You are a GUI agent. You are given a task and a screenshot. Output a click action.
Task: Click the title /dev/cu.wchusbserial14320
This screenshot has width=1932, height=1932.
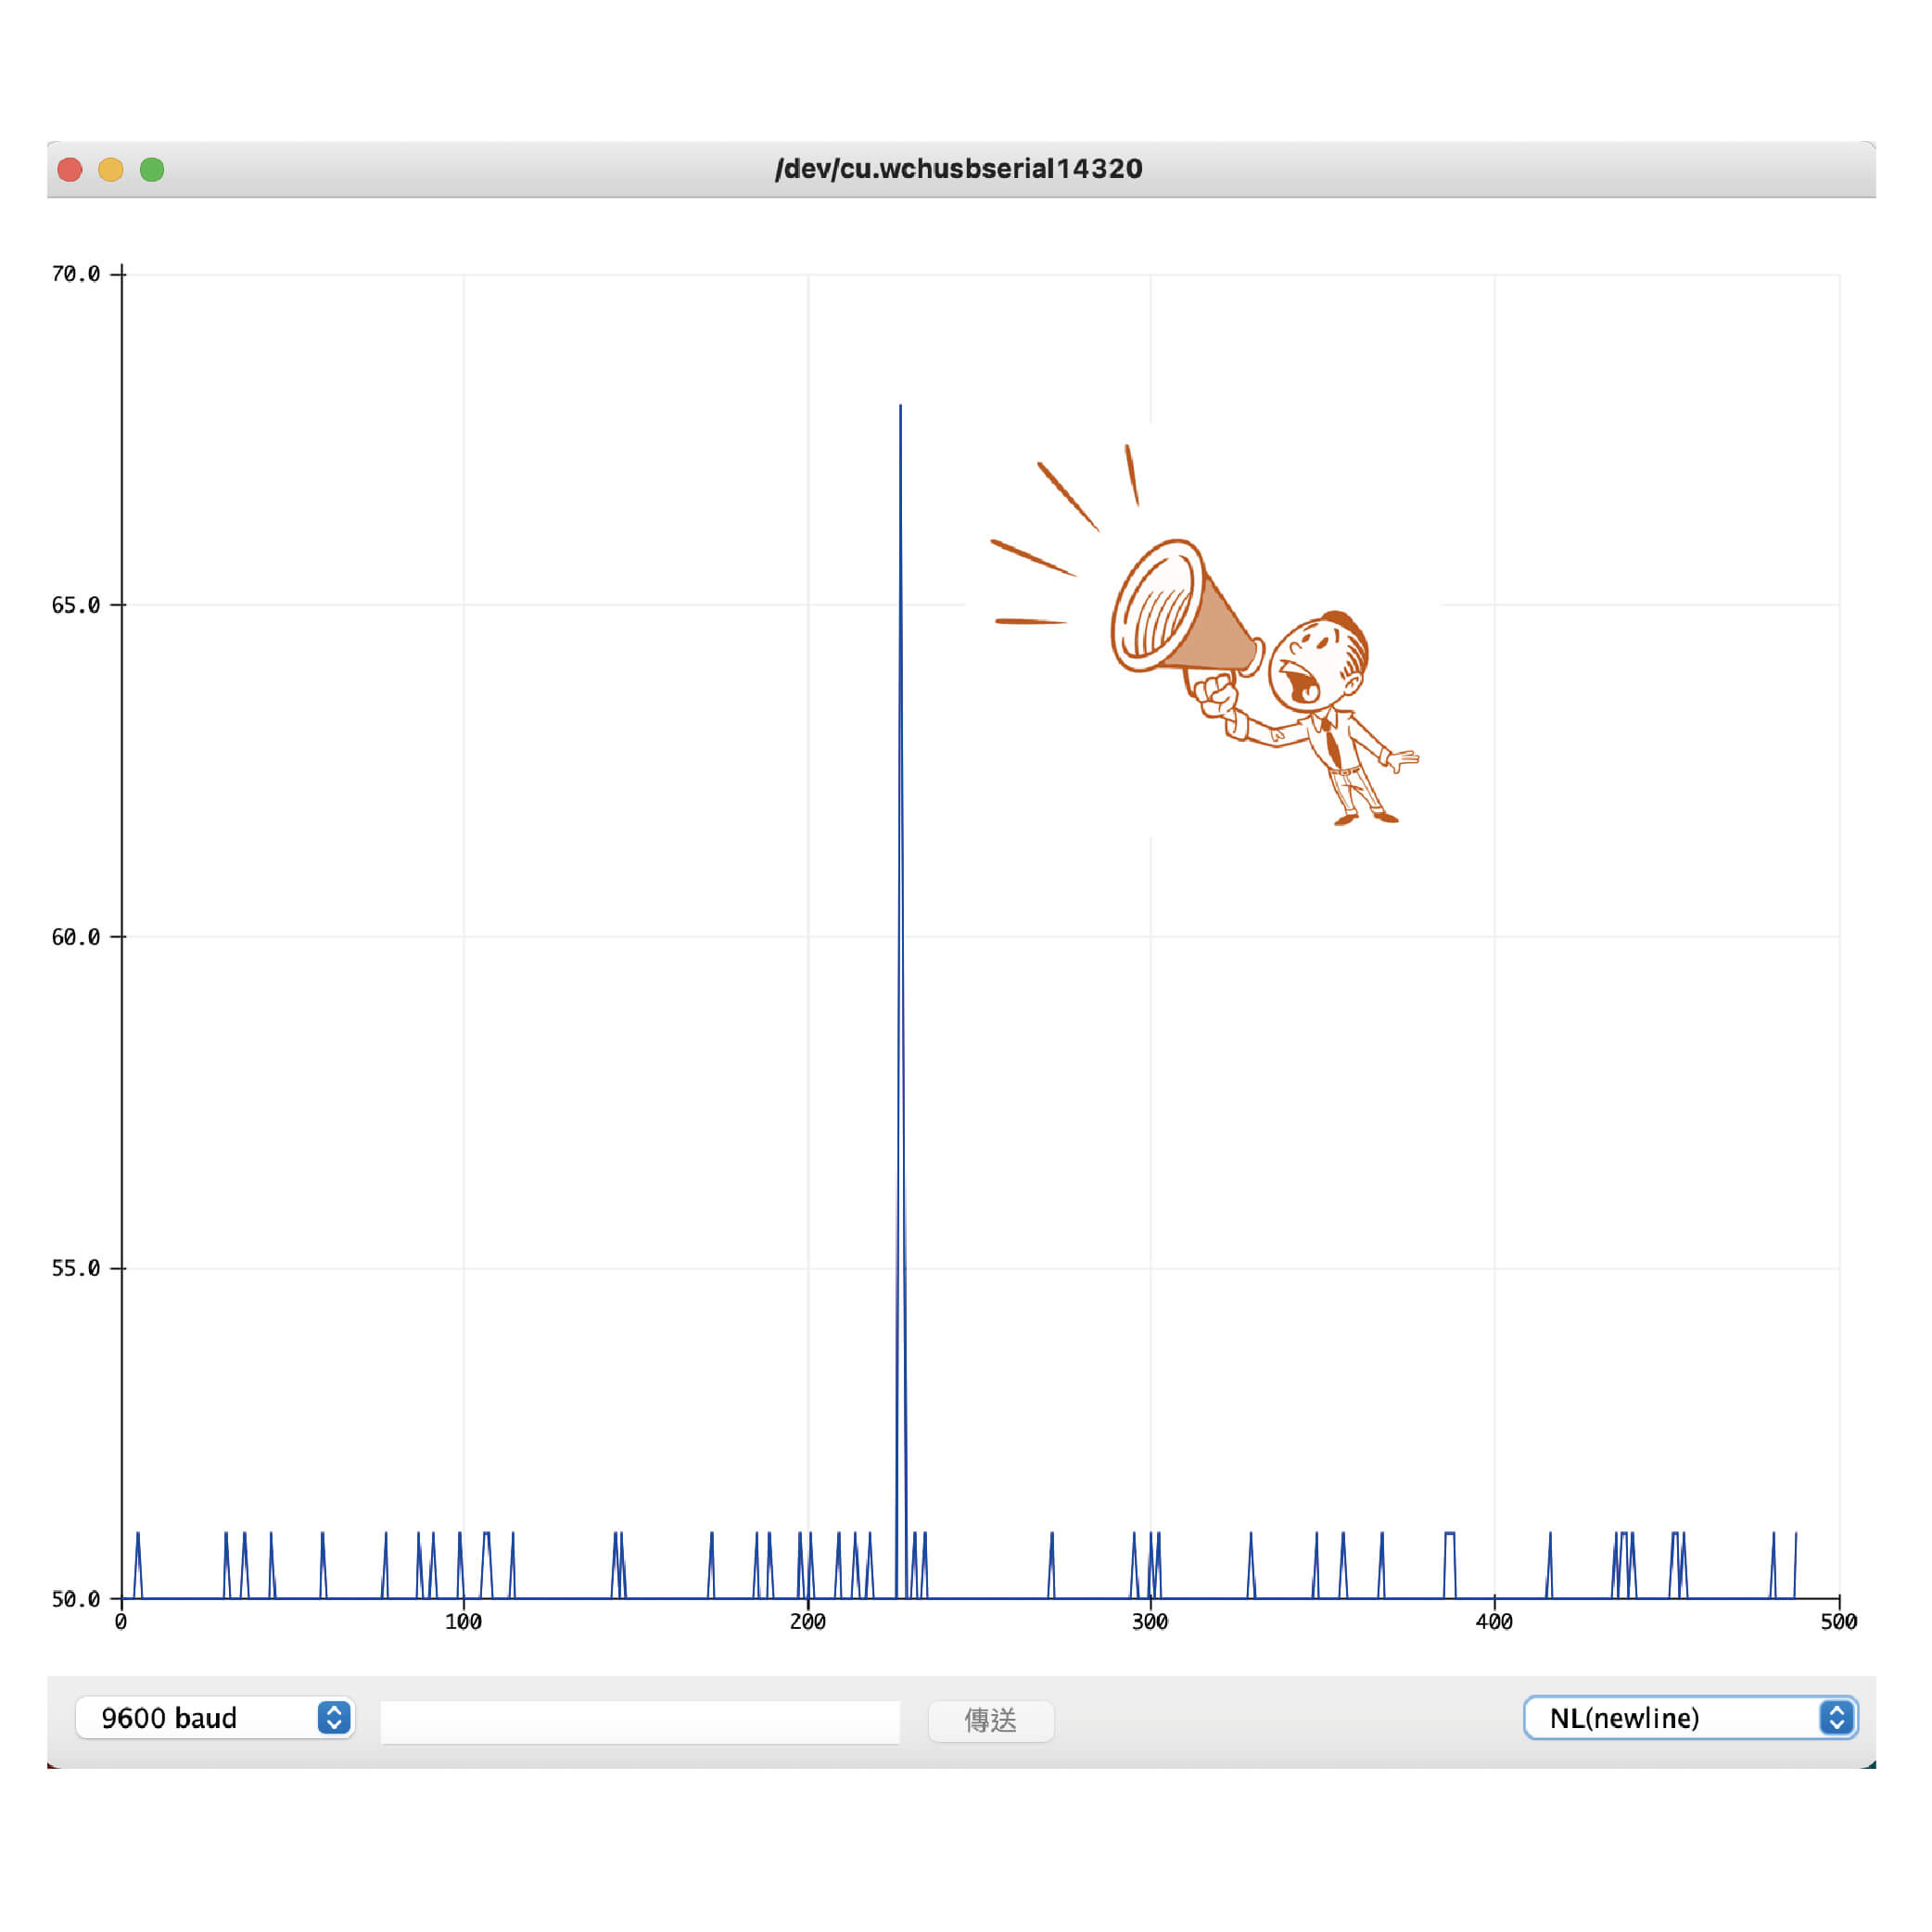pos(959,168)
